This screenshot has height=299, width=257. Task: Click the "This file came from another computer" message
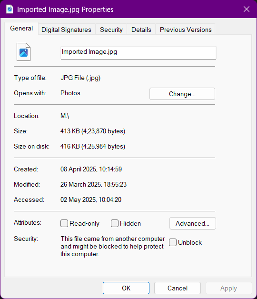pos(112,246)
